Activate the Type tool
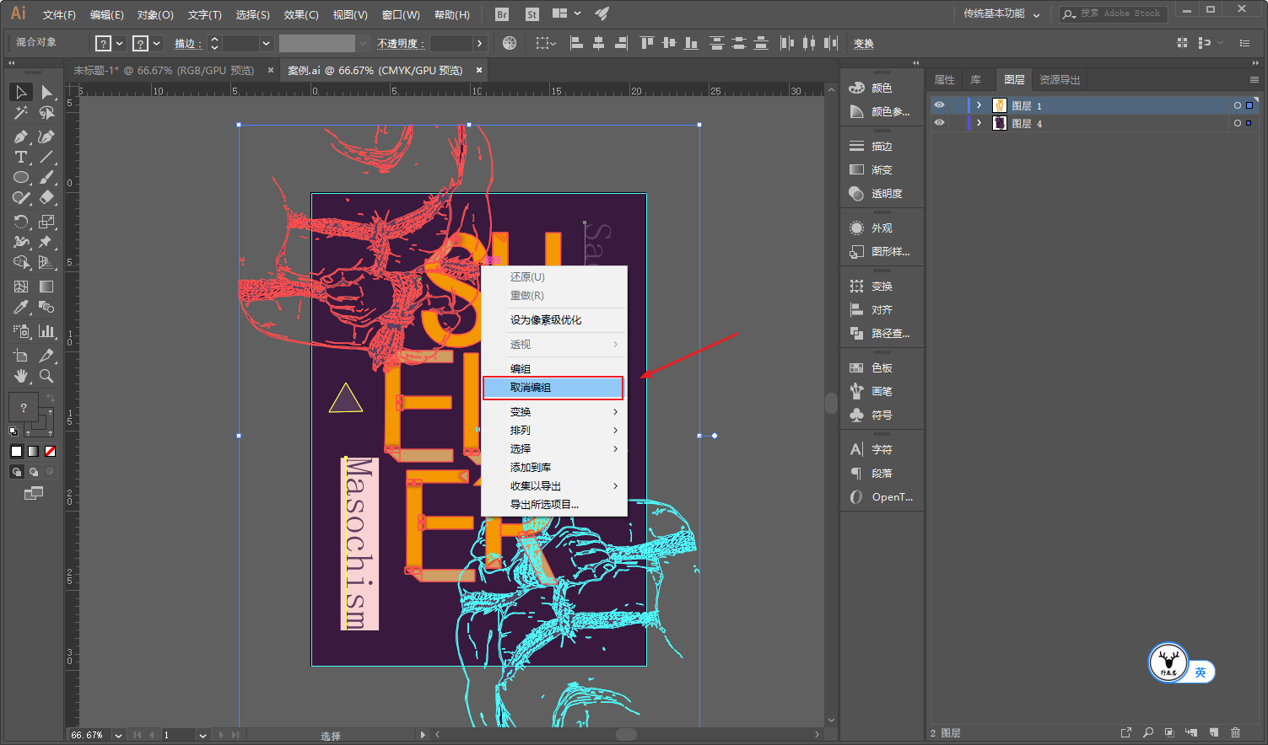Viewport: 1268px width, 745px height. click(21, 158)
